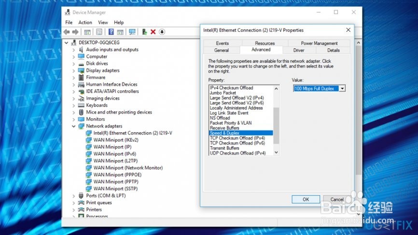Expand the Display adapters category
Viewport: 418px width, 235px height.
click(73, 70)
